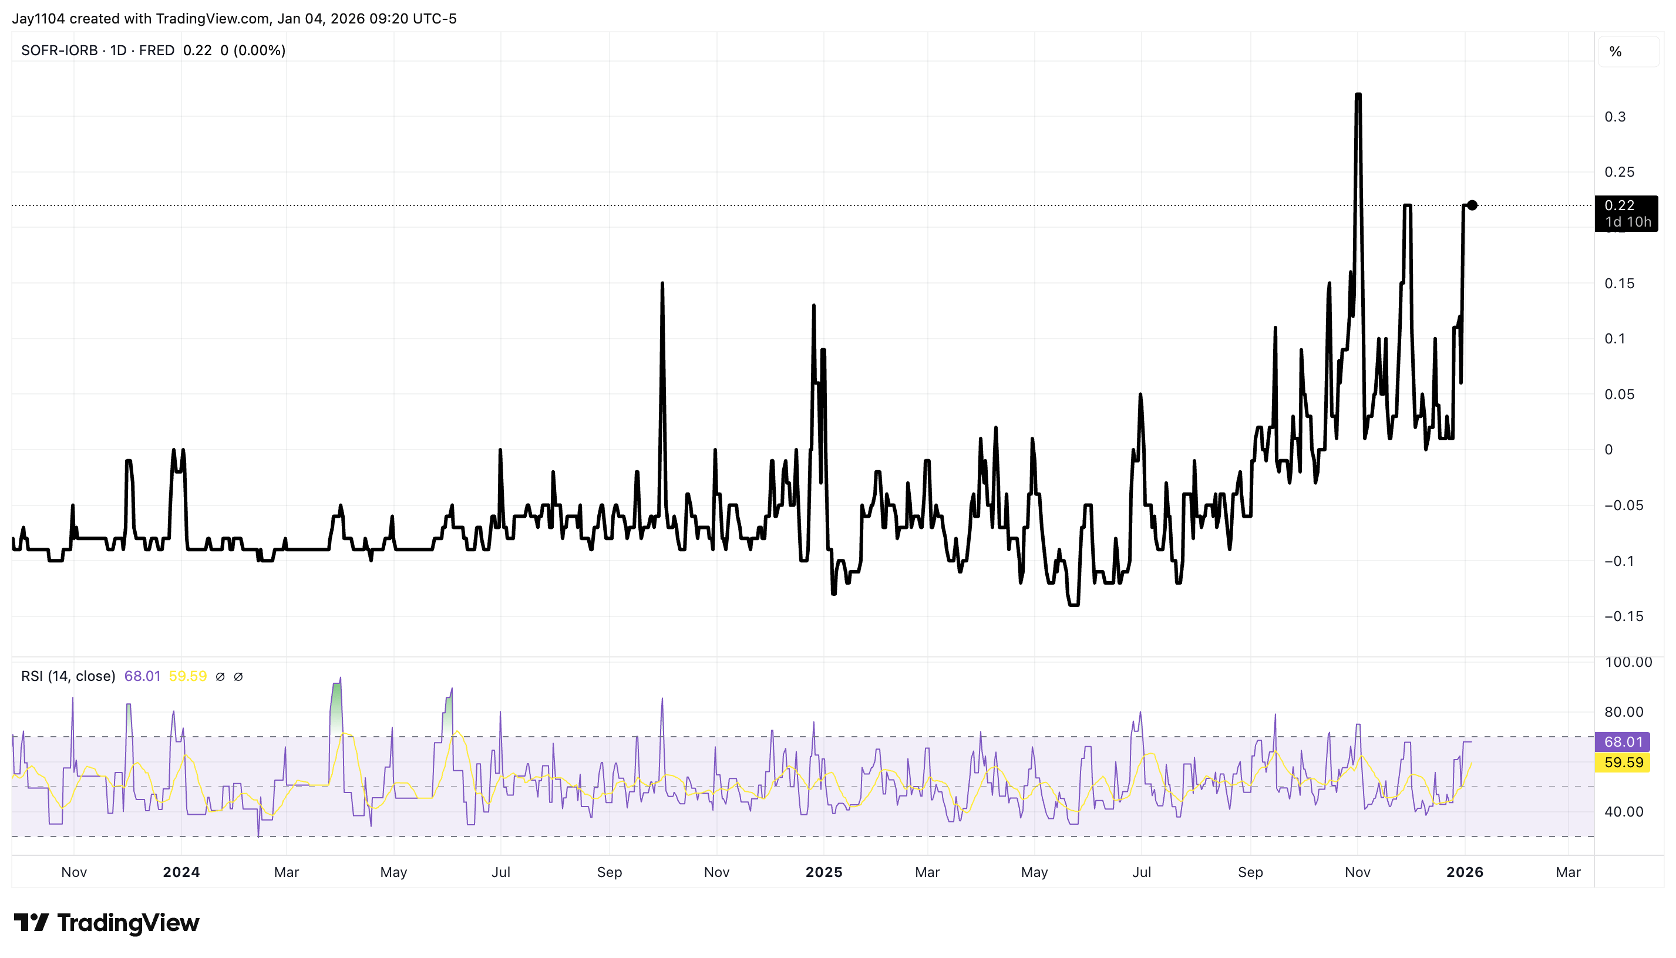Screen dimensions: 1676x958
Task: Click the 0.3 price scale label
Action: [x=1615, y=117]
